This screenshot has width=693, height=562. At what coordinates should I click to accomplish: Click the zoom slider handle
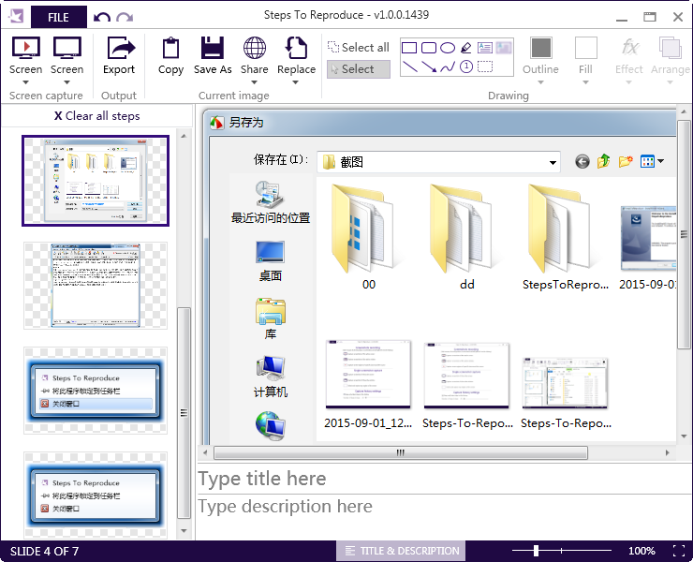click(536, 551)
